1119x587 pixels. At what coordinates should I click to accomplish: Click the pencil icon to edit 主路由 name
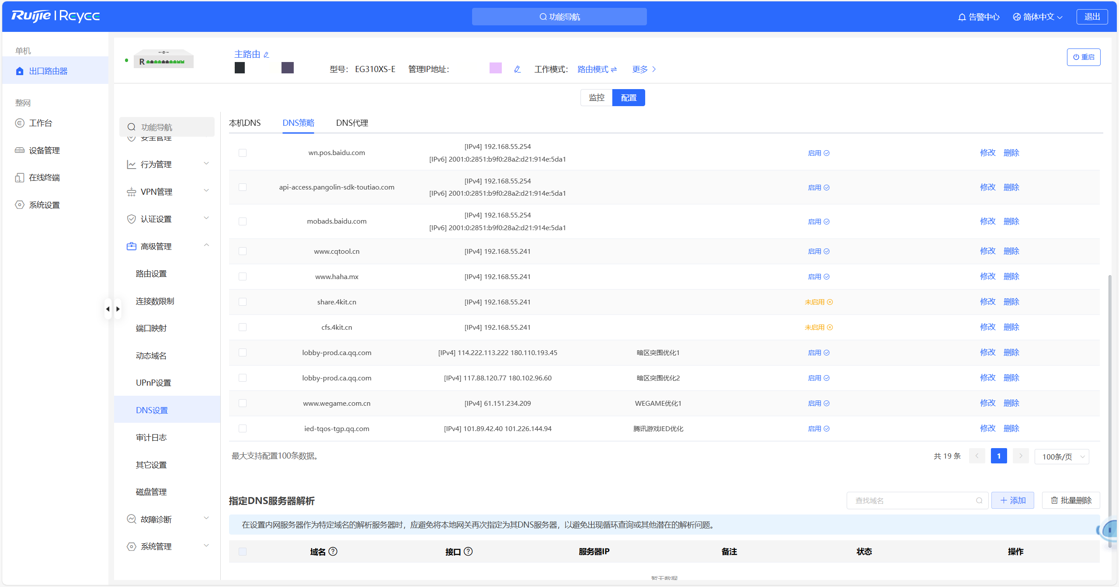[267, 54]
